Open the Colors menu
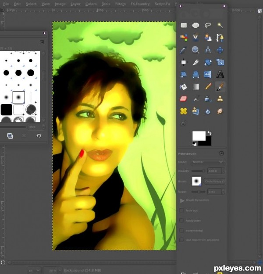Viewport: 263px width, 274px height. [x=91, y=4]
